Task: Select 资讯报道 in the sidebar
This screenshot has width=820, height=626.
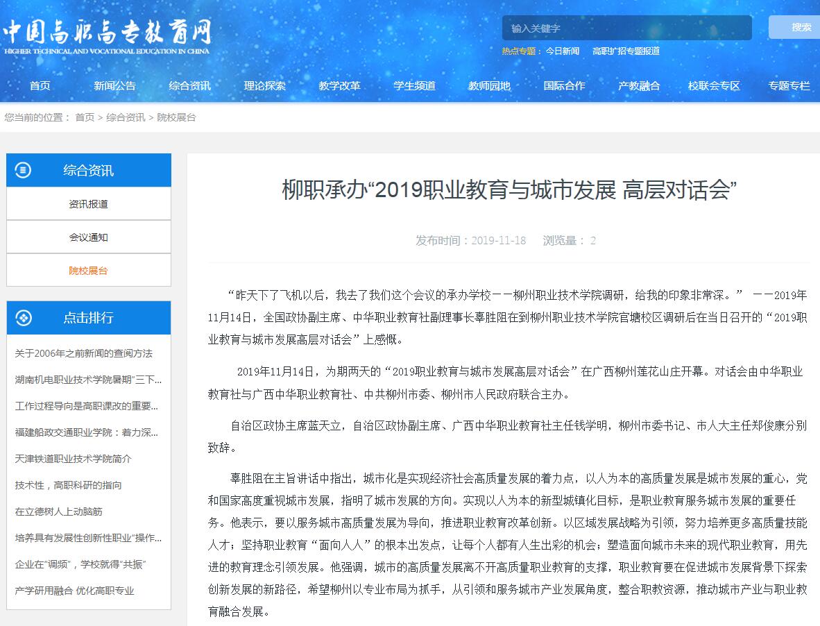Action: (89, 204)
